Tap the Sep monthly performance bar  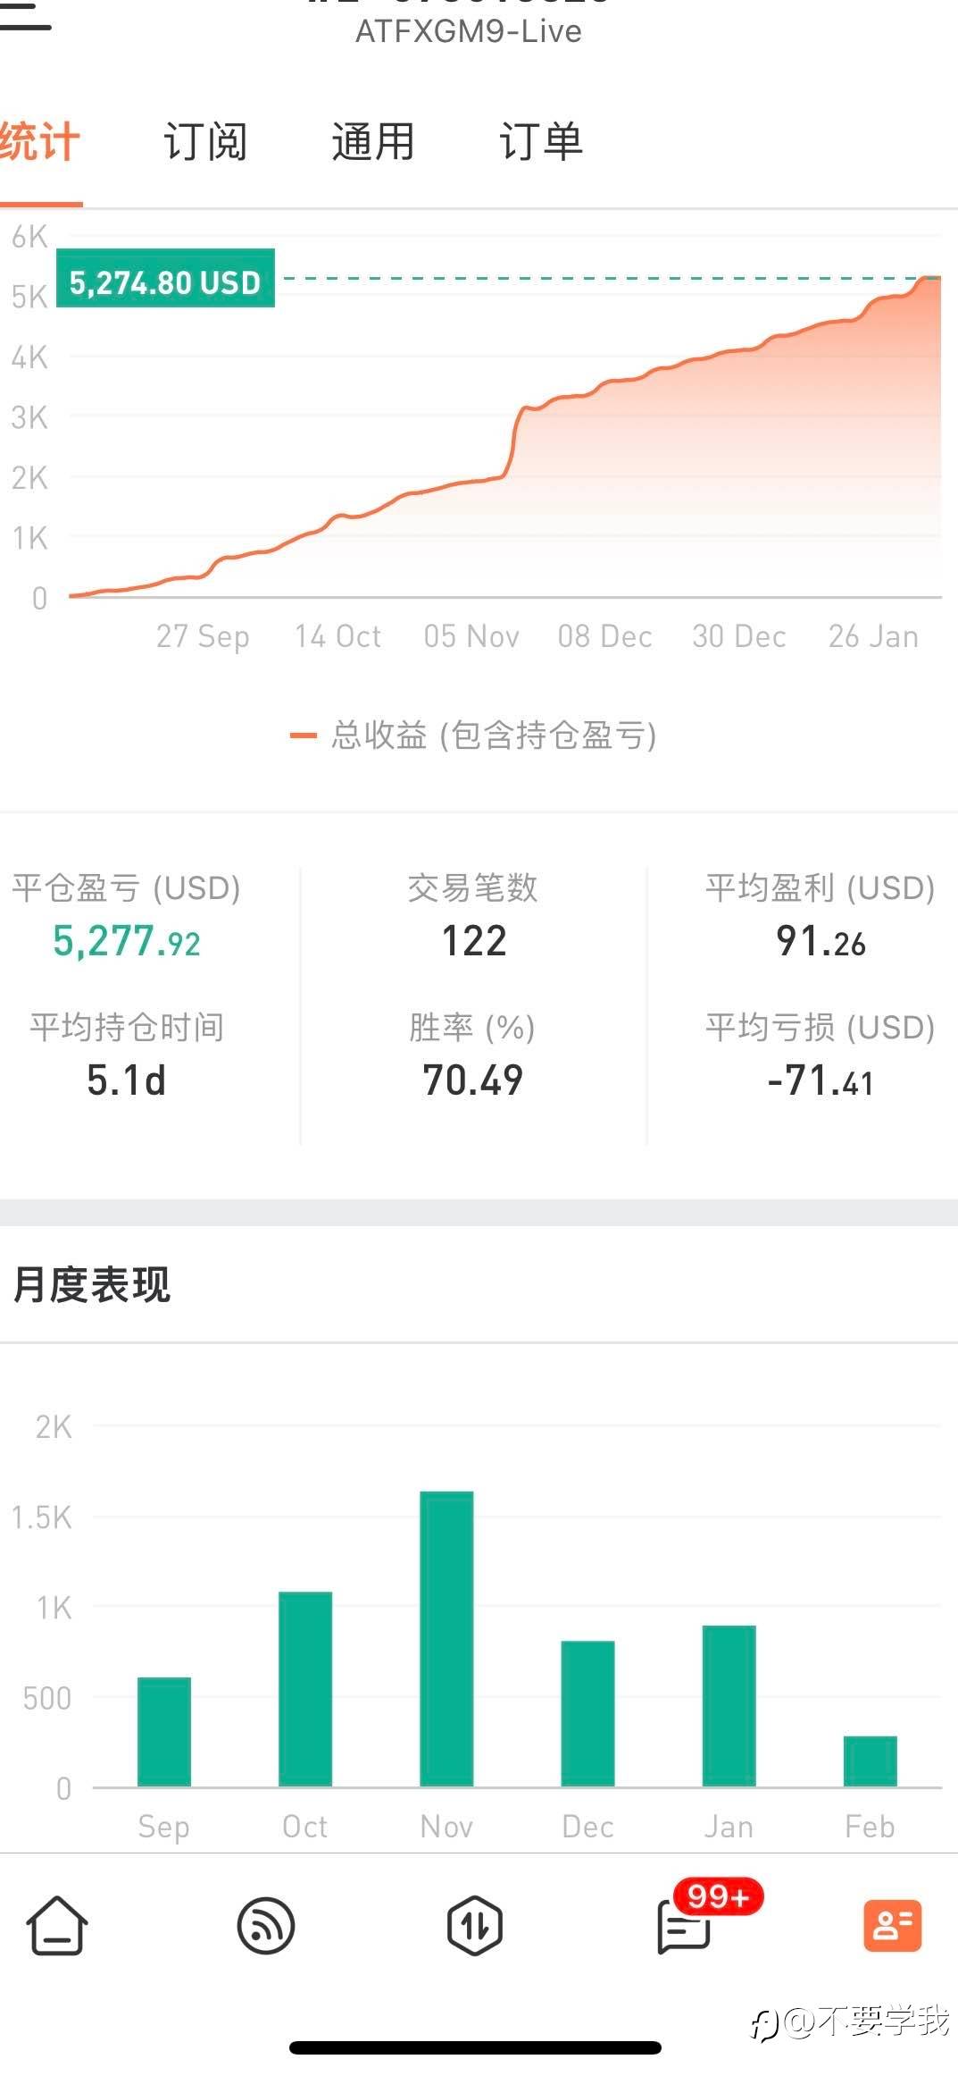pyautogui.click(x=164, y=1731)
